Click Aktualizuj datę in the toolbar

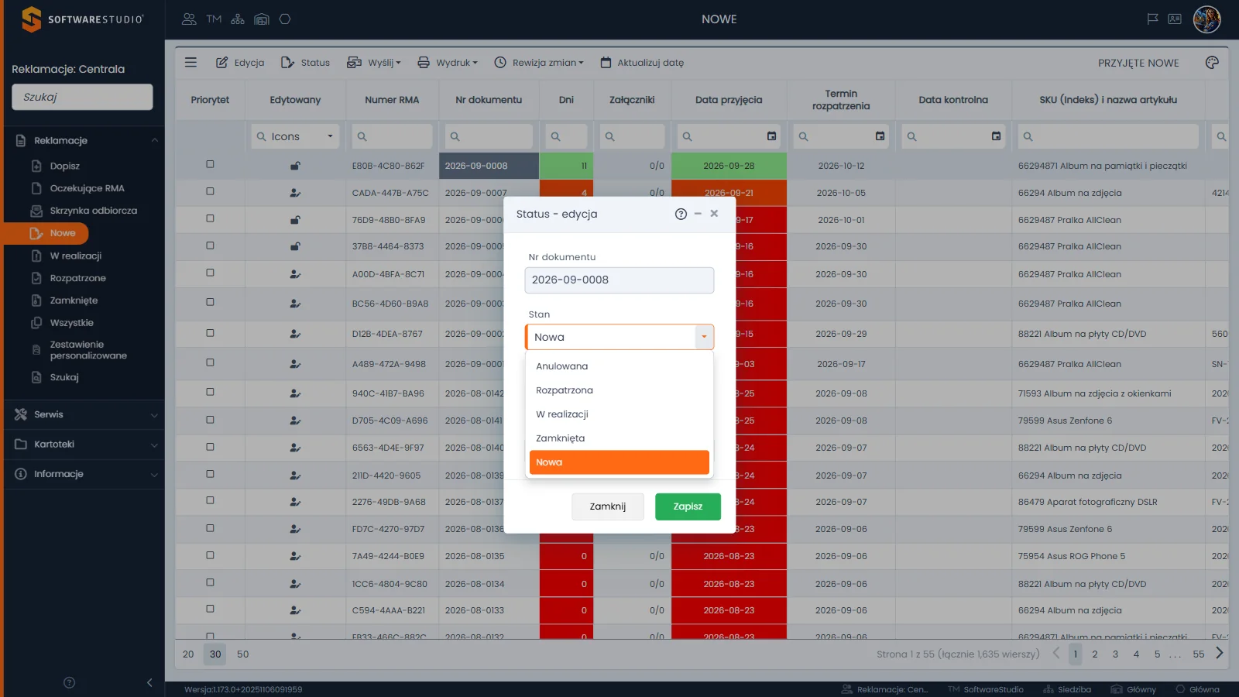pos(642,63)
